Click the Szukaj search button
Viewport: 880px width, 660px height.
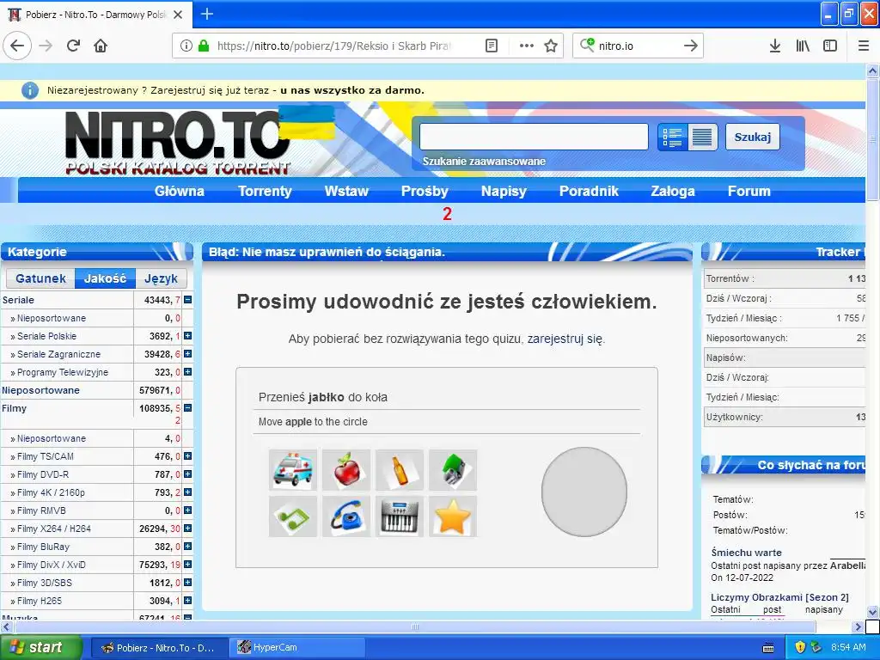point(753,137)
